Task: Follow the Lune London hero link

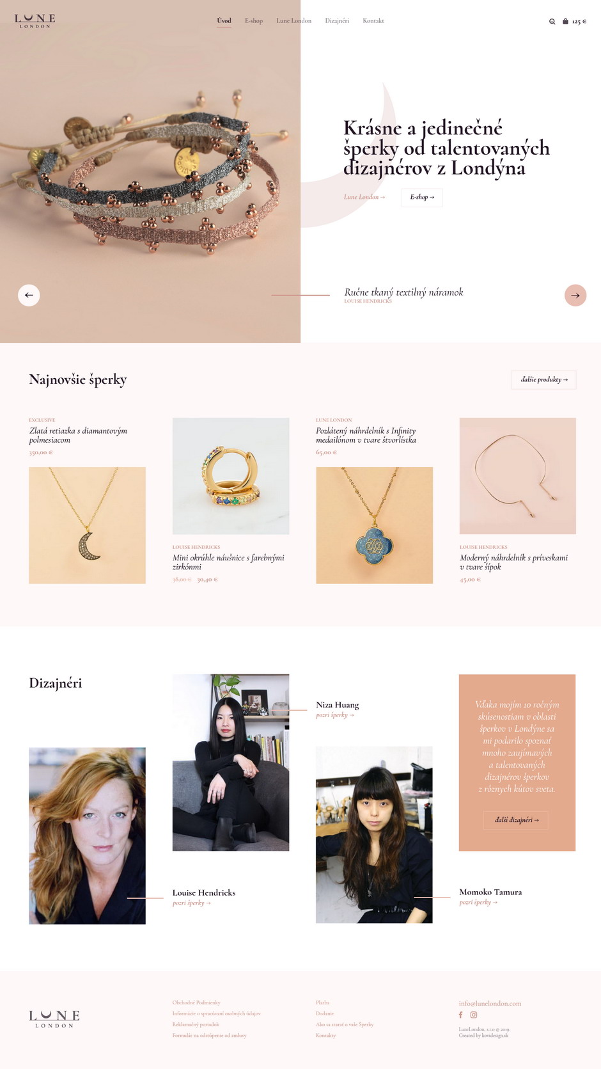Action: pyautogui.click(x=364, y=197)
